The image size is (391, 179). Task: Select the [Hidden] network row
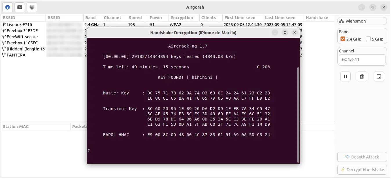tap(44, 49)
